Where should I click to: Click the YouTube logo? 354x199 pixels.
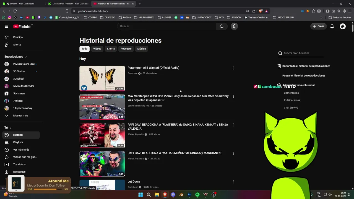pos(22,26)
